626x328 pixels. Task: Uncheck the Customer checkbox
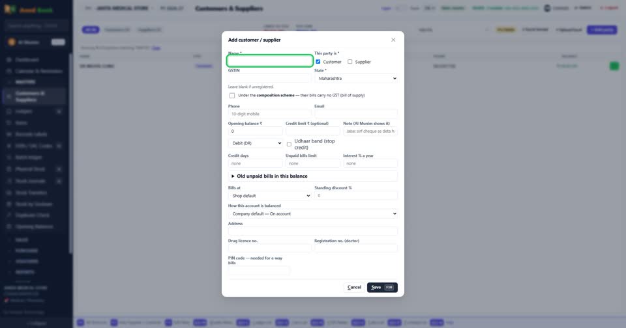click(318, 62)
